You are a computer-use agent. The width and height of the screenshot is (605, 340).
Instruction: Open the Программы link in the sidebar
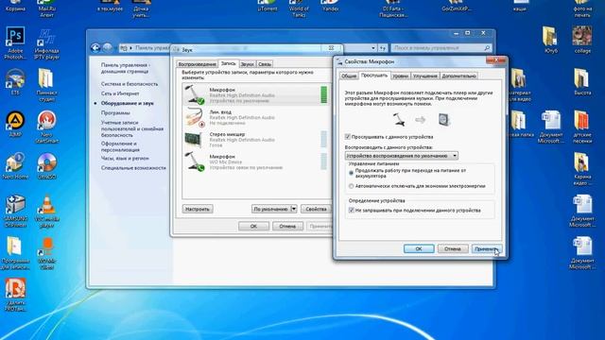tap(115, 112)
